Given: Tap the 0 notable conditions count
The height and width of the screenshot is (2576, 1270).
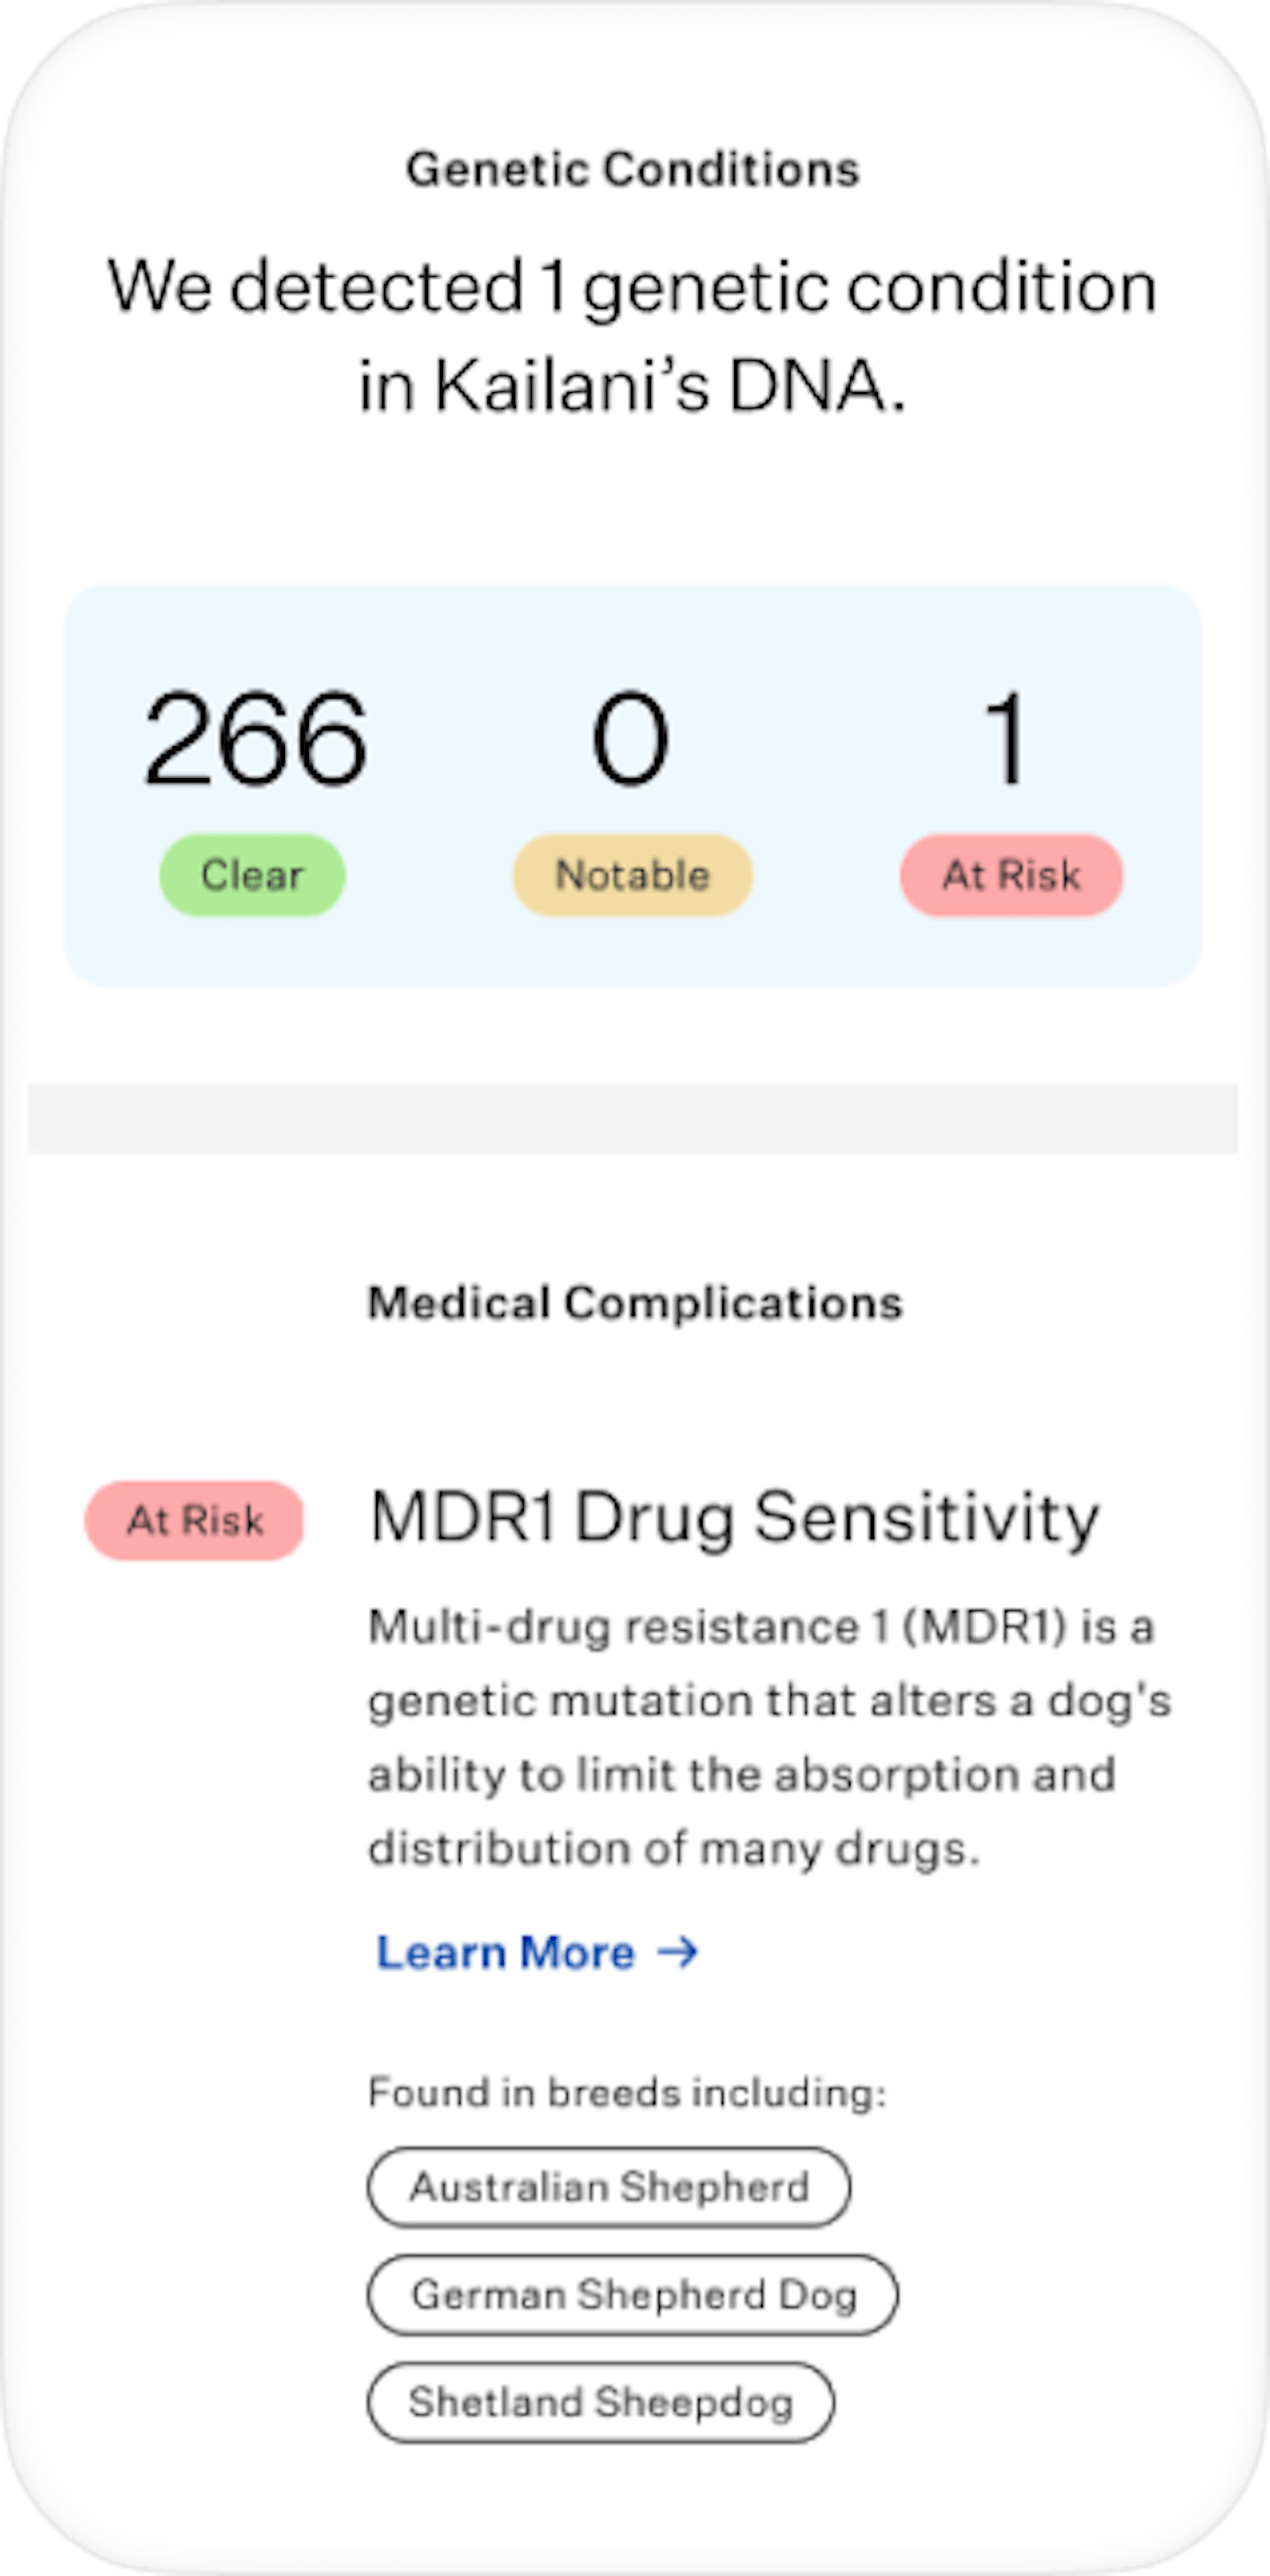Looking at the screenshot, I should 630,739.
